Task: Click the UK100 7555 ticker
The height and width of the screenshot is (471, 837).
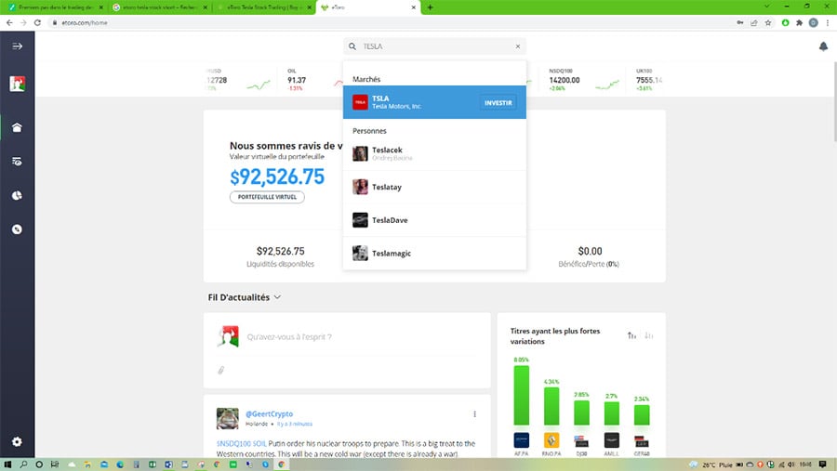Action: (x=648, y=80)
